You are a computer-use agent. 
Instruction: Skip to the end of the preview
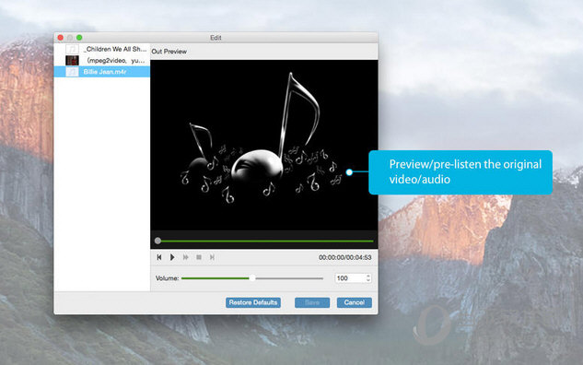point(212,257)
